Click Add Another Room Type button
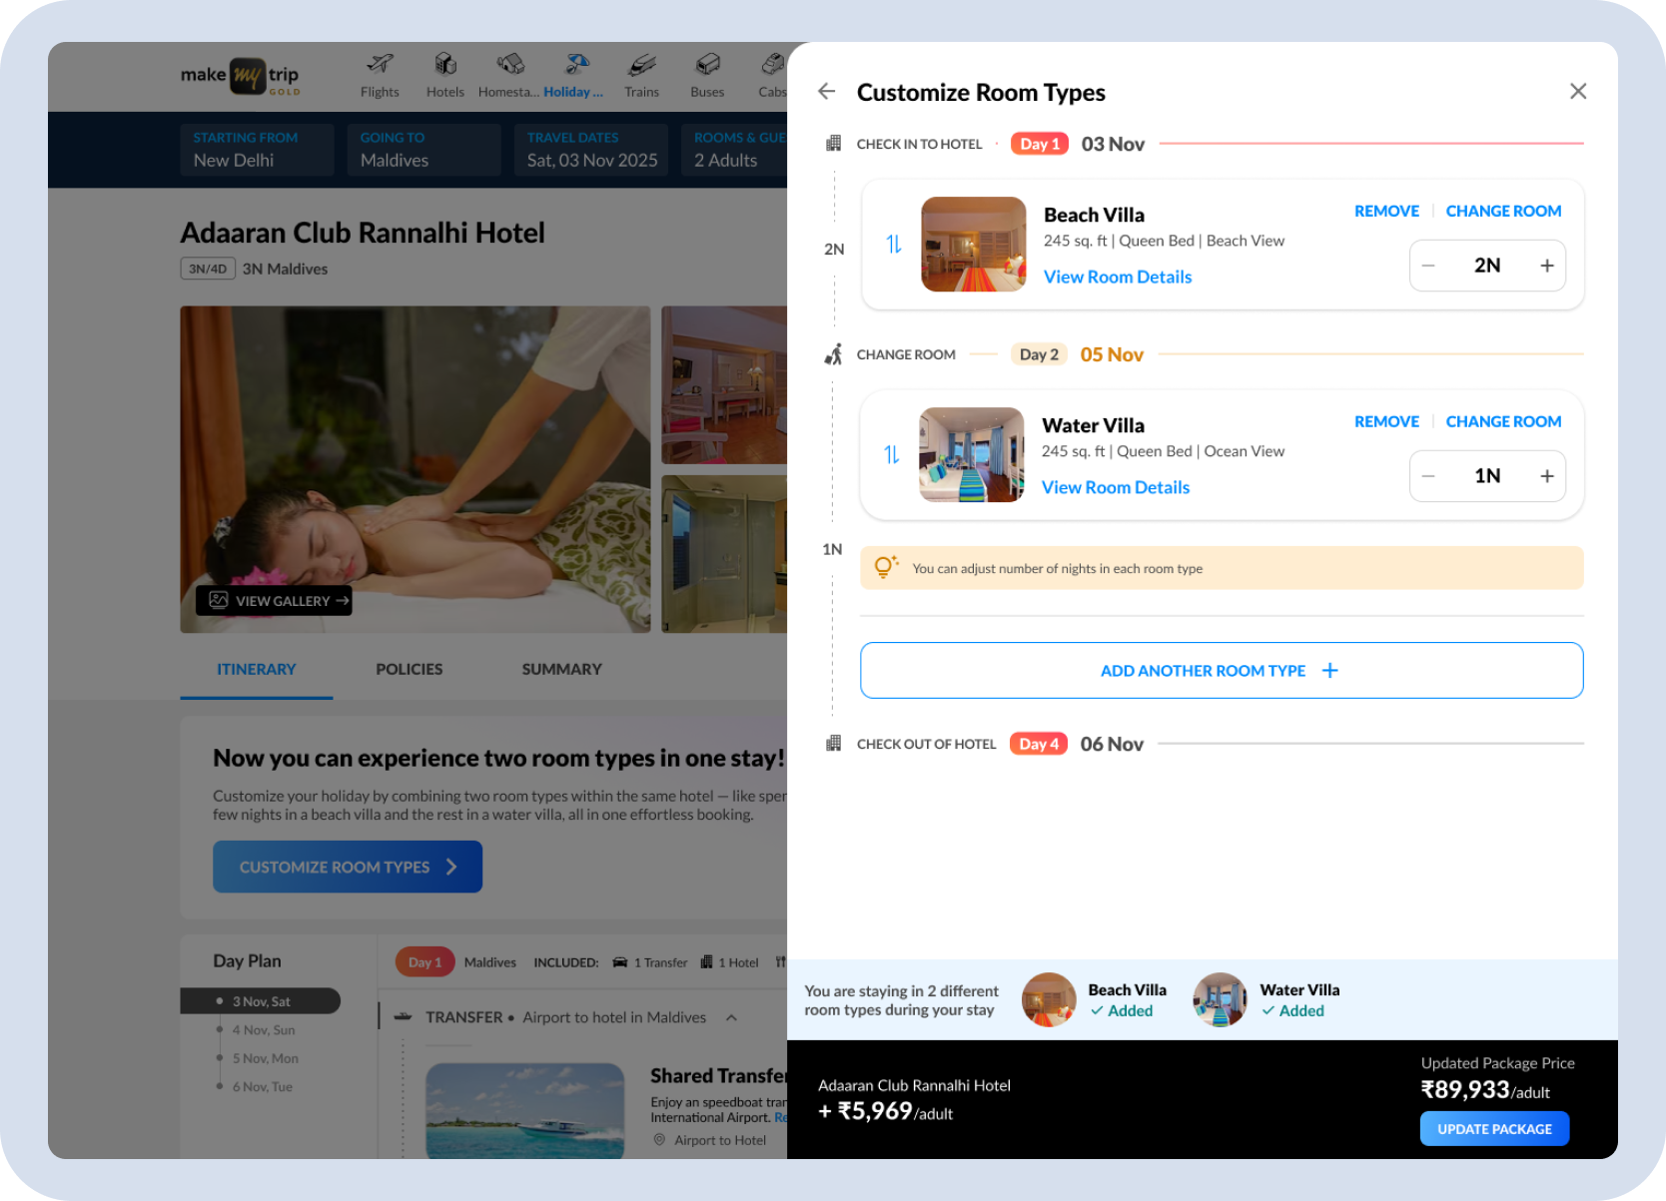1666x1201 pixels. (x=1222, y=670)
